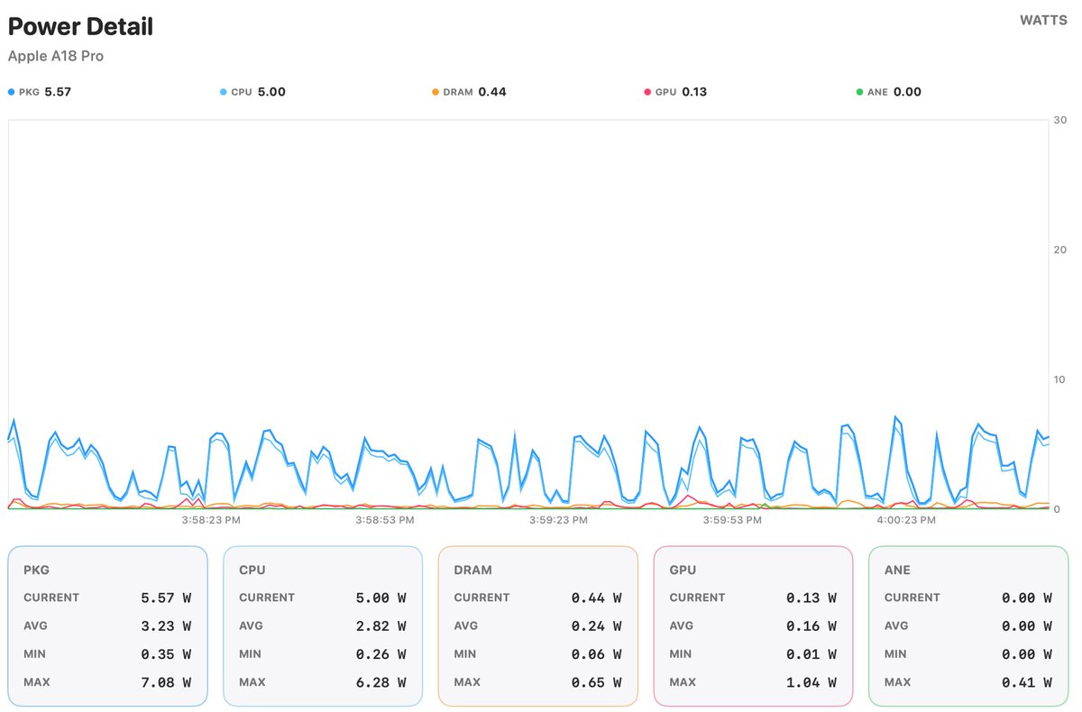Select the ANE 0.00 legend value
The image size is (1082, 712).
[x=907, y=92]
